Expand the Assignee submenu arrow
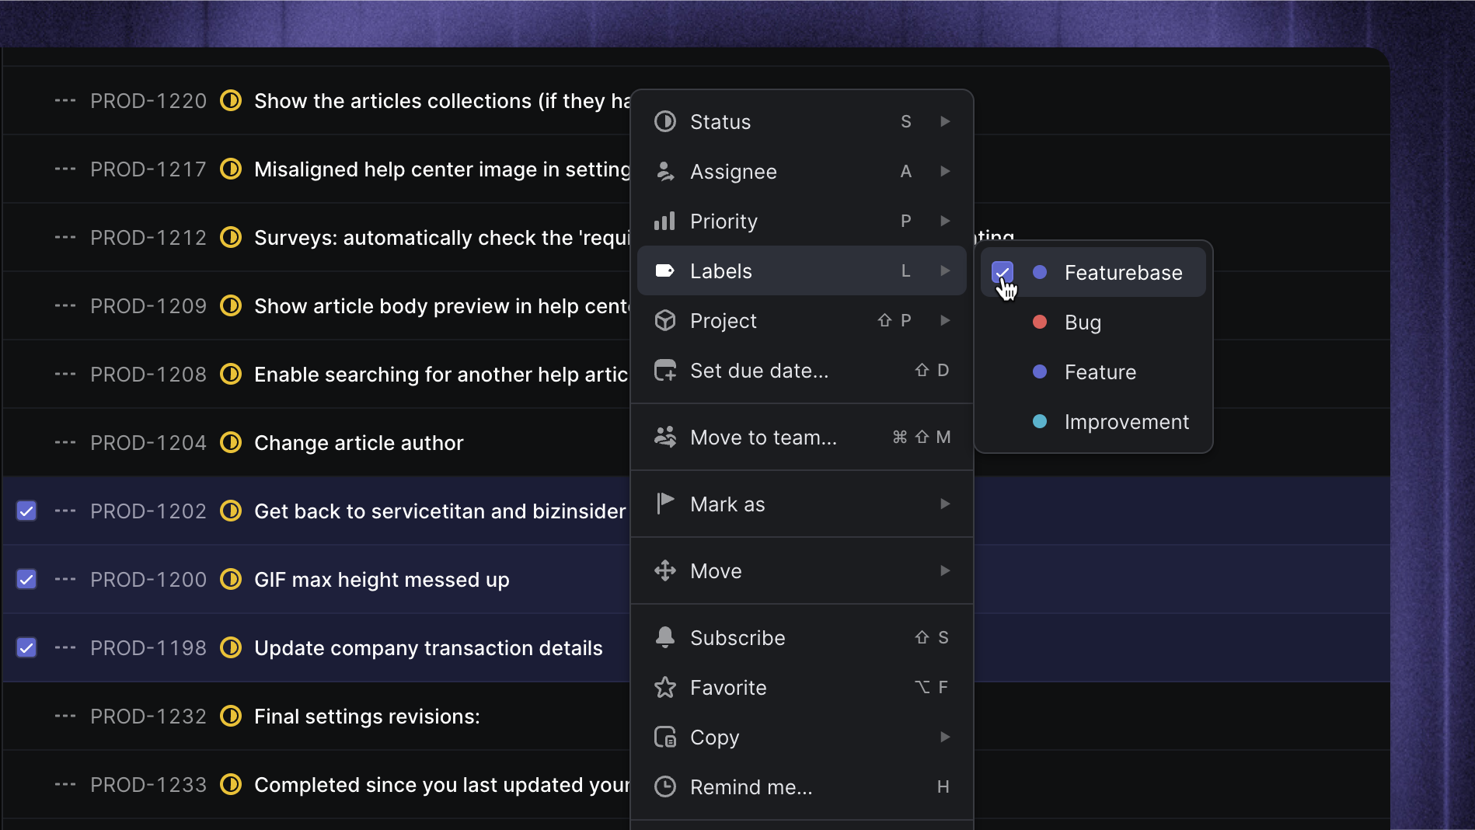 [x=945, y=172]
